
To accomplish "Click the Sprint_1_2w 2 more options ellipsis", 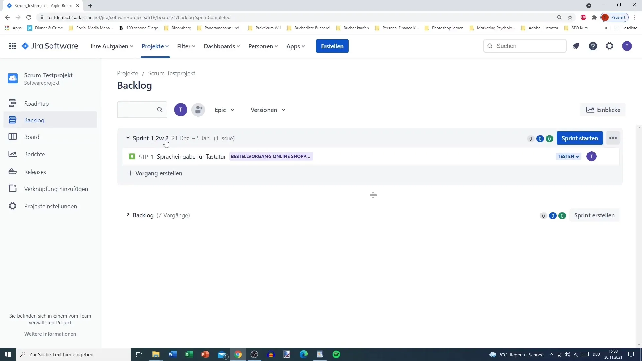I will 613,138.
